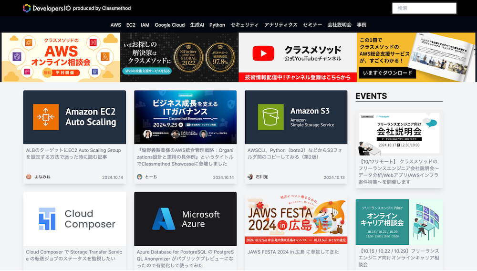Open author 石川覚 profile name
Image resolution: width=477 pixels, height=271 pixels.
(261, 177)
